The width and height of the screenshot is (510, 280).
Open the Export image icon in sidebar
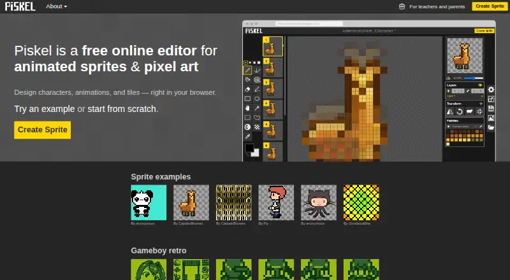click(491, 118)
